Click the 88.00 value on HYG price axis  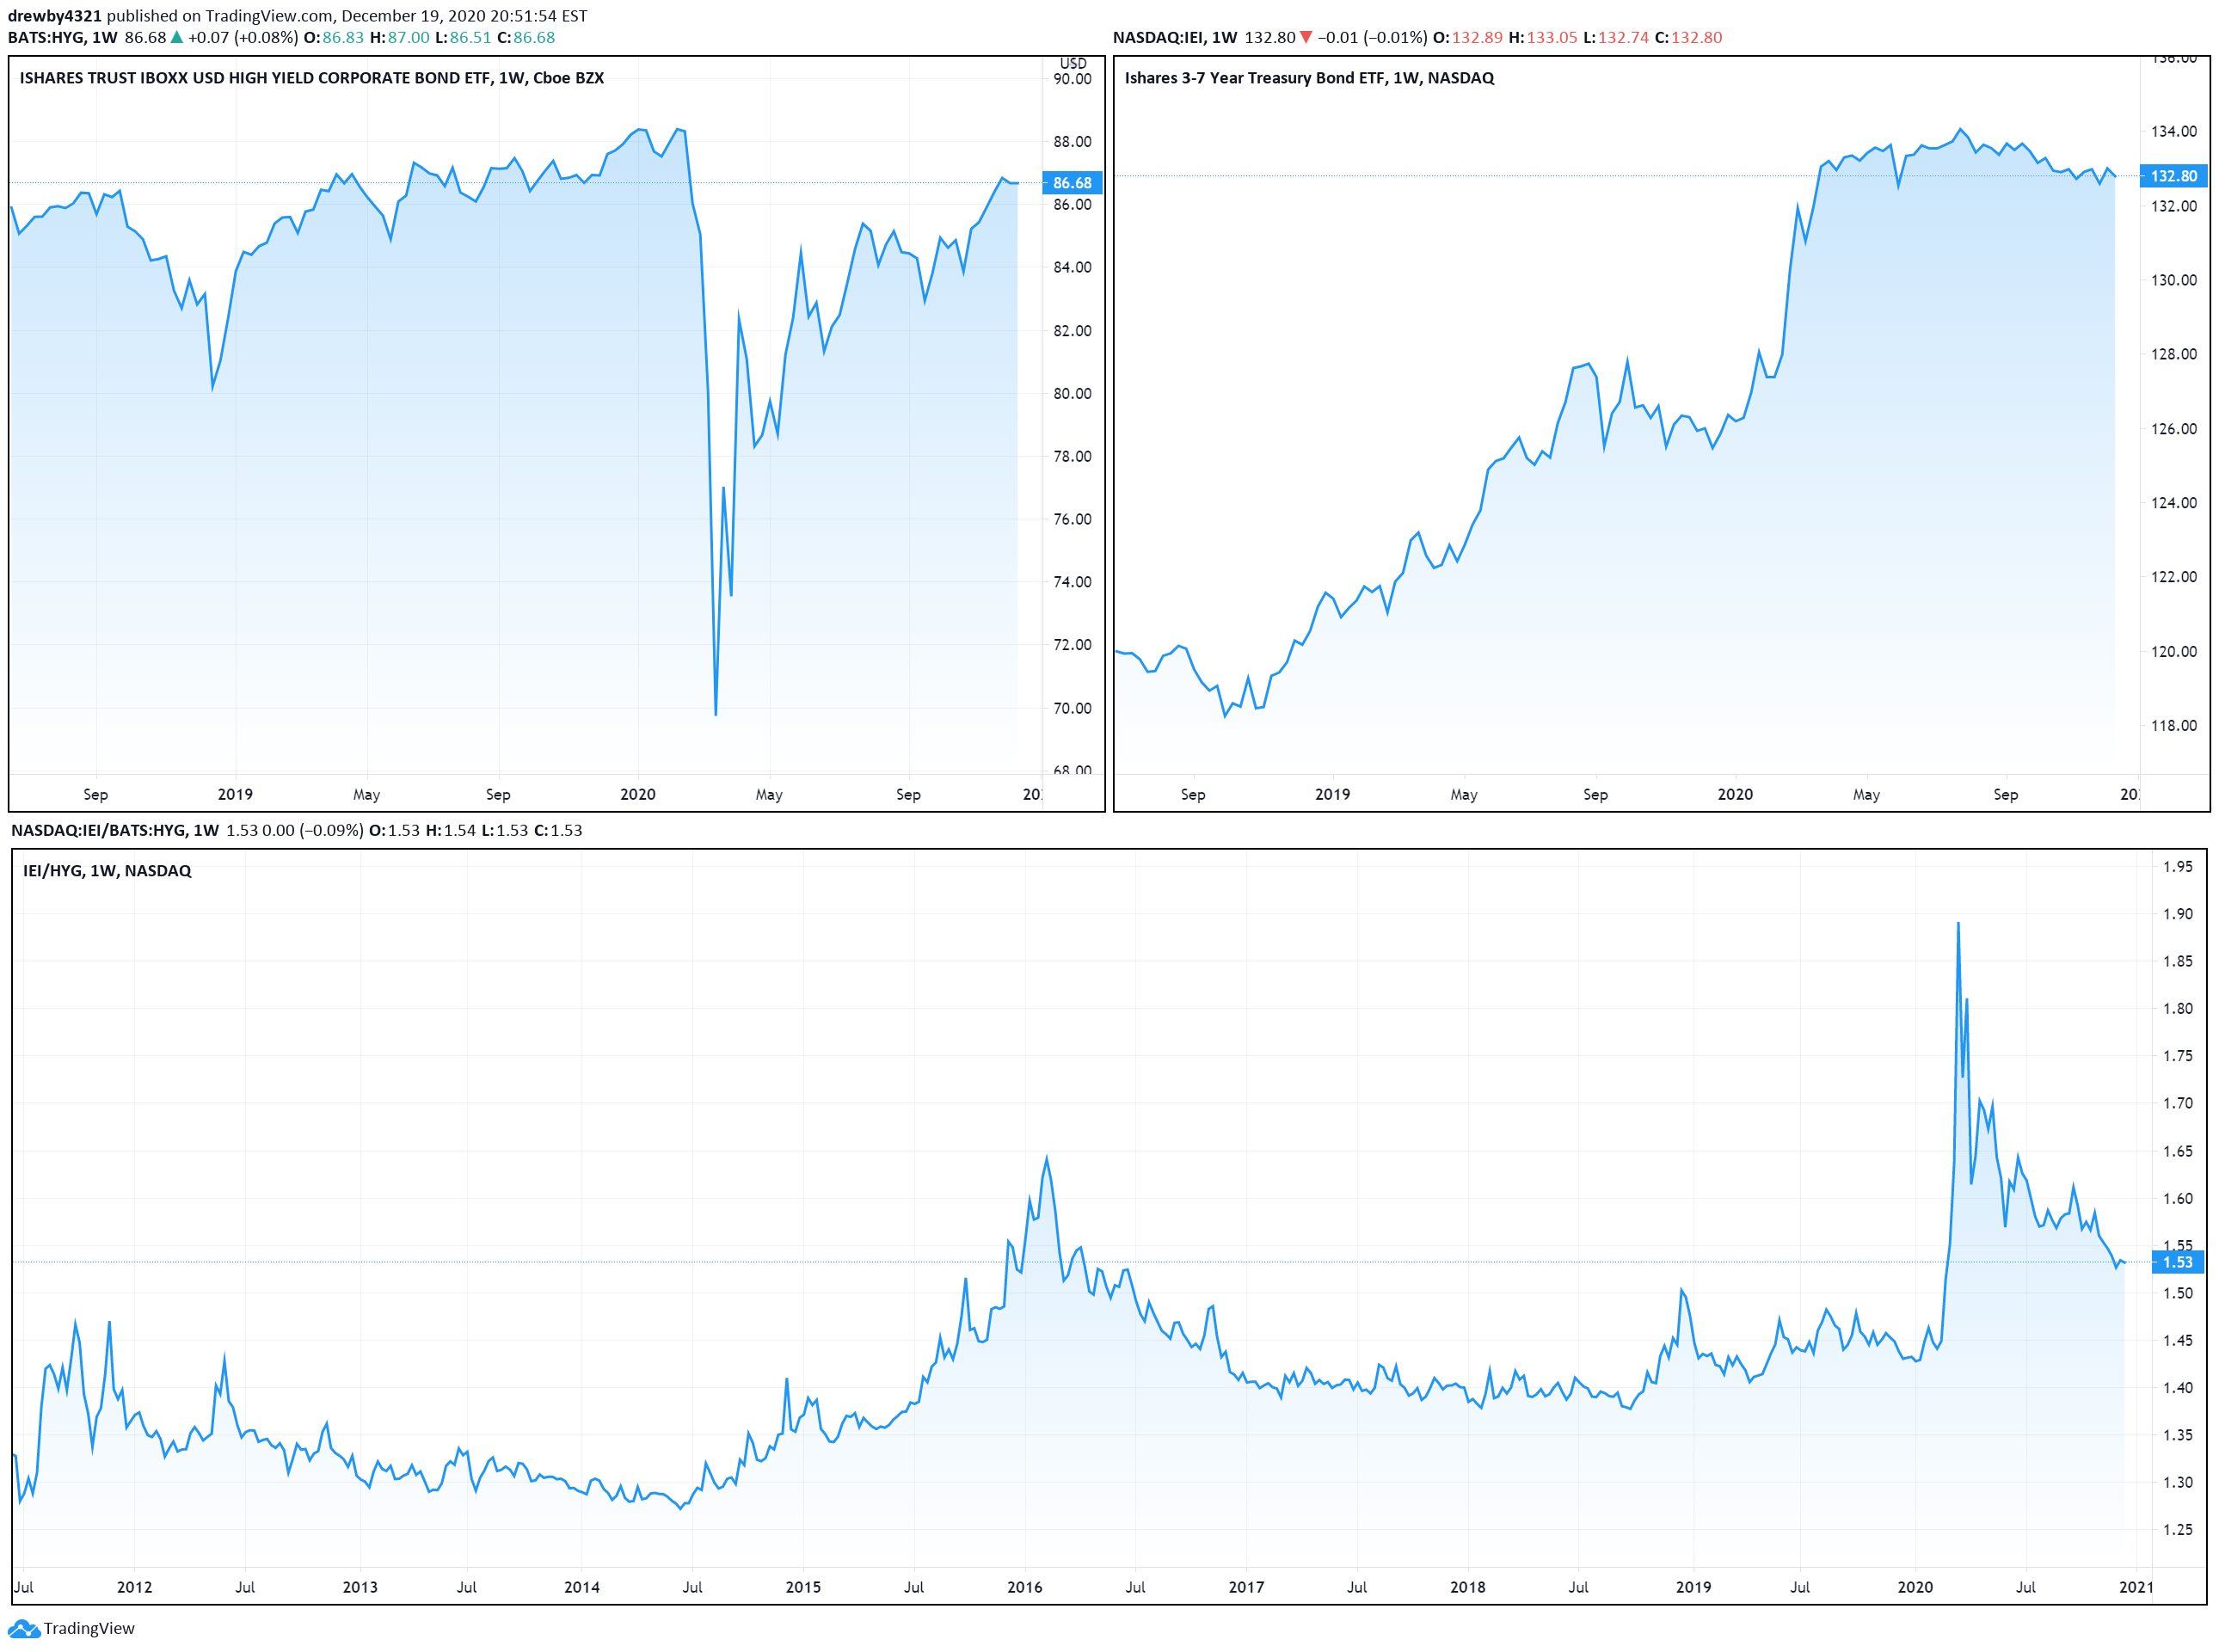[x=1072, y=142]
